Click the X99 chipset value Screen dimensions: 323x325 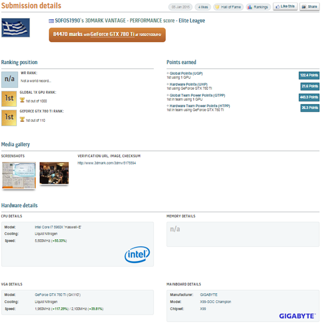click(x=203, y=309)
